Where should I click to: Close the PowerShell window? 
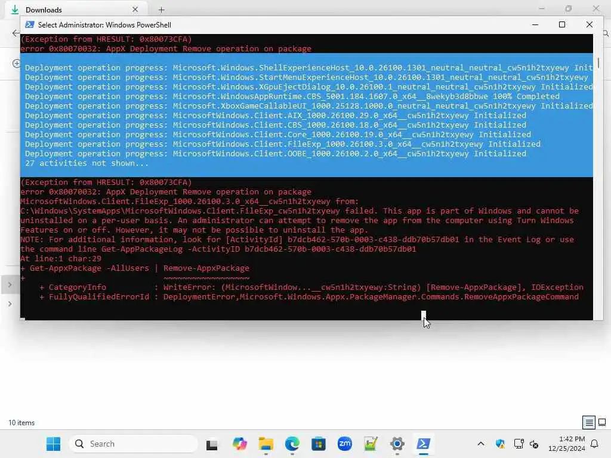589,24
